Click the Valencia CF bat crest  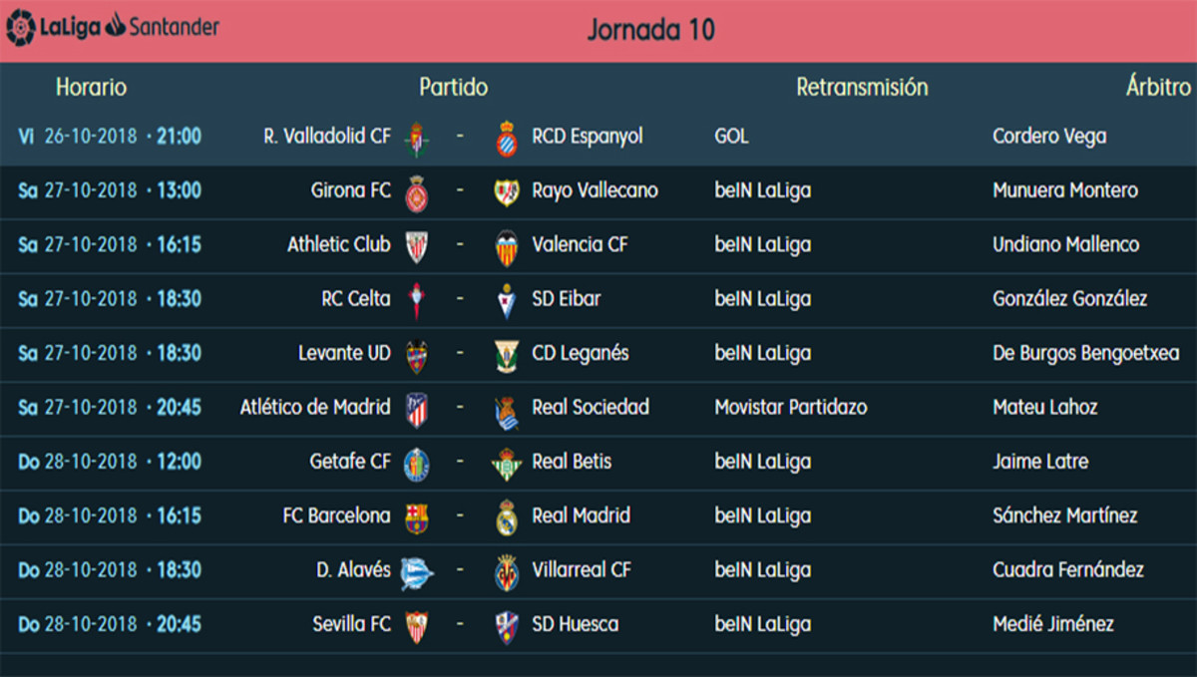click(x=507, y=246)
